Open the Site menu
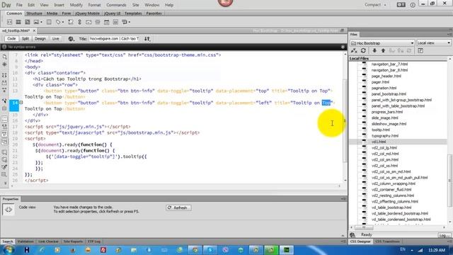Image resolution: width=453 pixels, height=255 pixels. (x=135, y=5)
